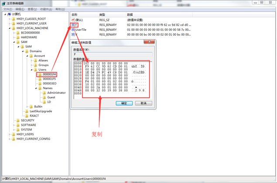Click the status bar registry path text
Screen dimensions: 277x183
54,179
